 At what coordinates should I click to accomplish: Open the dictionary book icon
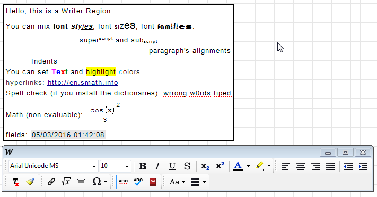pyautogui.click(x=153, y=182)
